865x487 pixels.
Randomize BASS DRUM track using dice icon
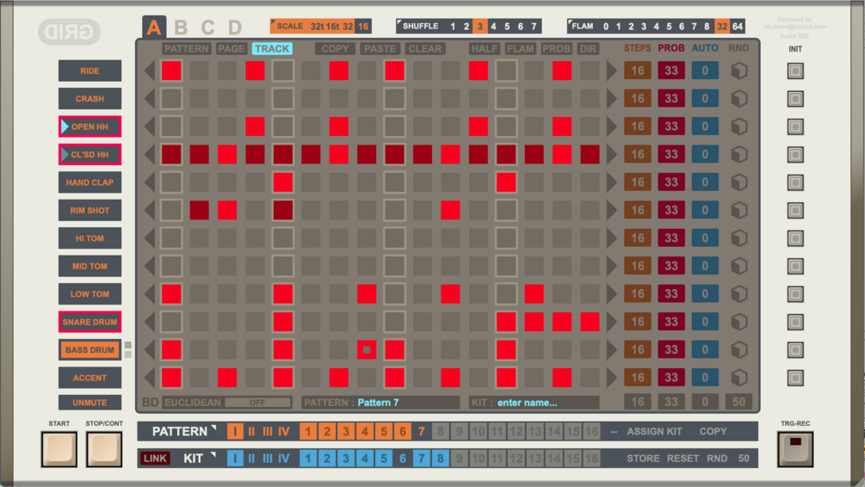pos(739,349)
